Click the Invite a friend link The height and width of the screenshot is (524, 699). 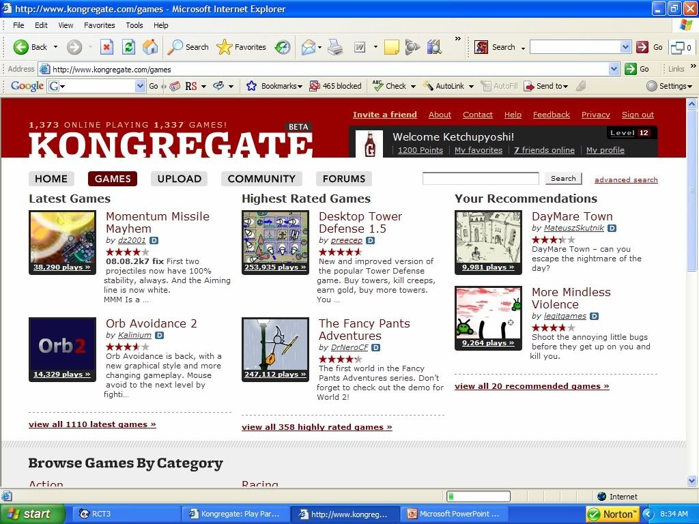(385, 115)
